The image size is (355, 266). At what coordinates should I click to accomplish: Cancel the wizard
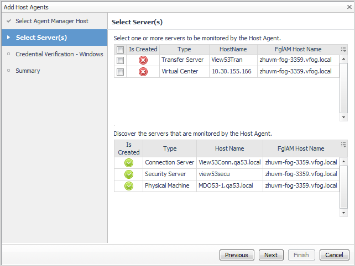(x=334, y=255)
